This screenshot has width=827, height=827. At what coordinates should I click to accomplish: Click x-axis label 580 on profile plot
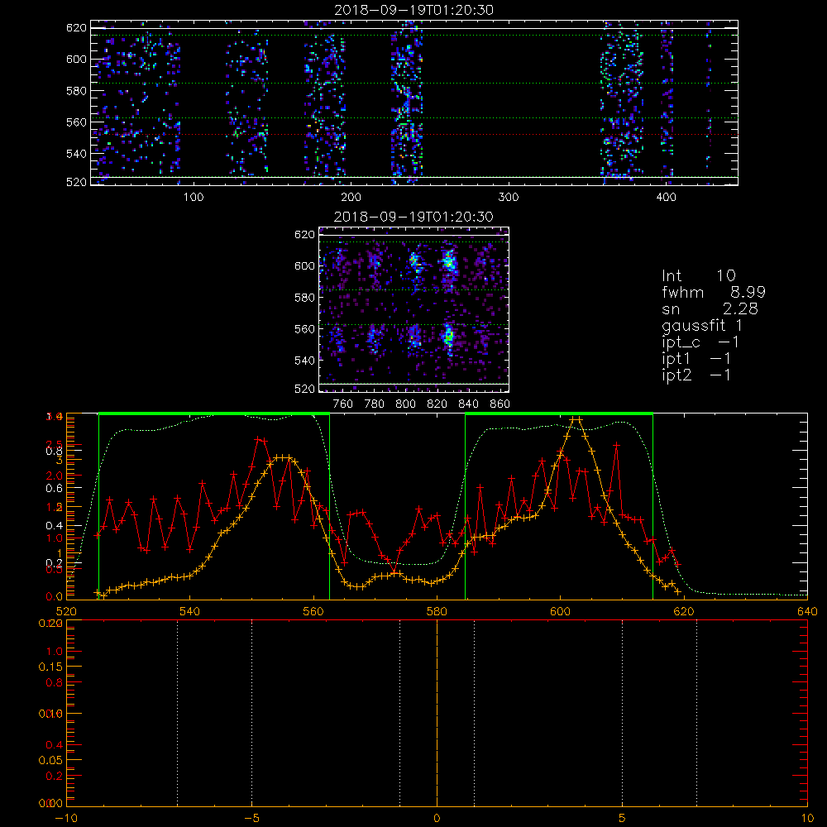437,612
